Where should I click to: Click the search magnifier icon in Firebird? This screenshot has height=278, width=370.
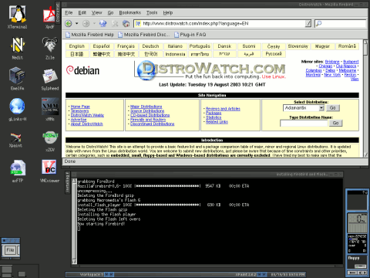click(x=318, y=24)
